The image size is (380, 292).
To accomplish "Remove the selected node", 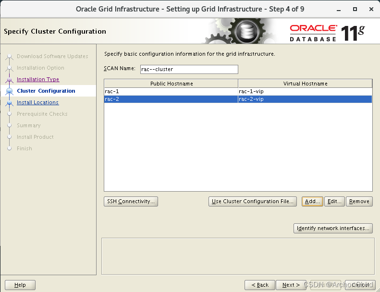I will (359, 201).
